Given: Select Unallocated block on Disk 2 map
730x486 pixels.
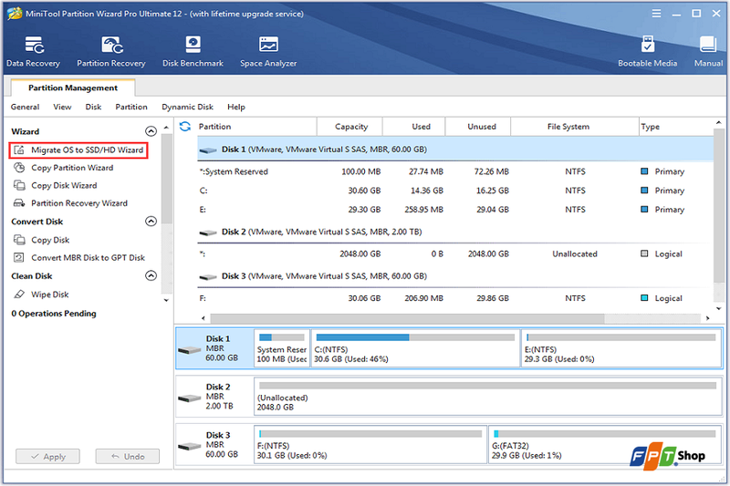Looking at the screenshot, I should pyautogui.click(x=487, y=397).
